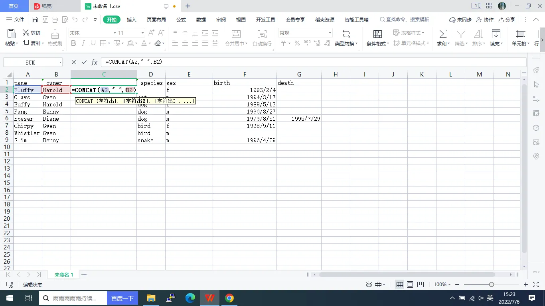Switch to the Formulas ribbon tab
Image resolution: width=545 pixels, height=306 pixels.
(x=181, y=20)
